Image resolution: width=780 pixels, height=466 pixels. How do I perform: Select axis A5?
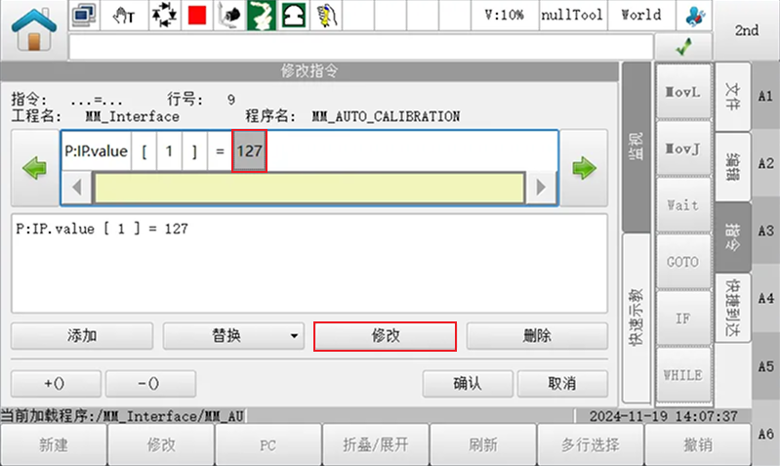click(x=765, y=366)
